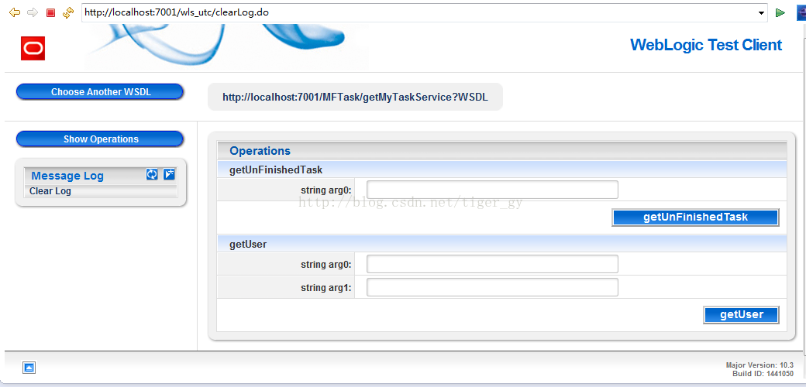Click the image icon in footer
The height and width of the screenshot is (387, 806).
[29, 368]
